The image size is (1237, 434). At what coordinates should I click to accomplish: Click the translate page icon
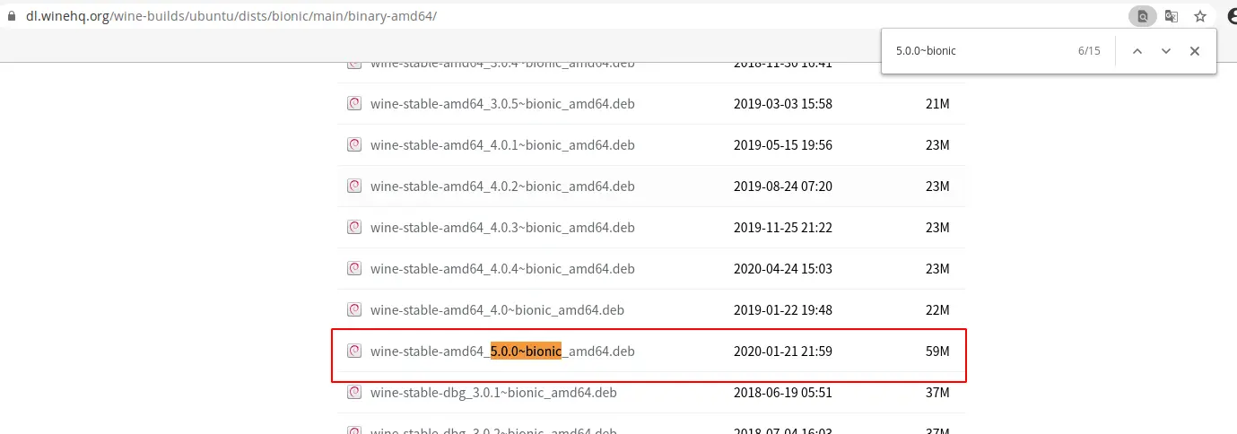pyautogui.click(x=1172, y=16)
